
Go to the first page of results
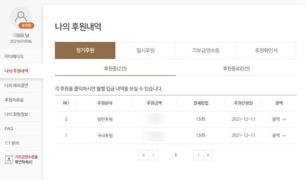pyautogui.click(x=143, y=155)
